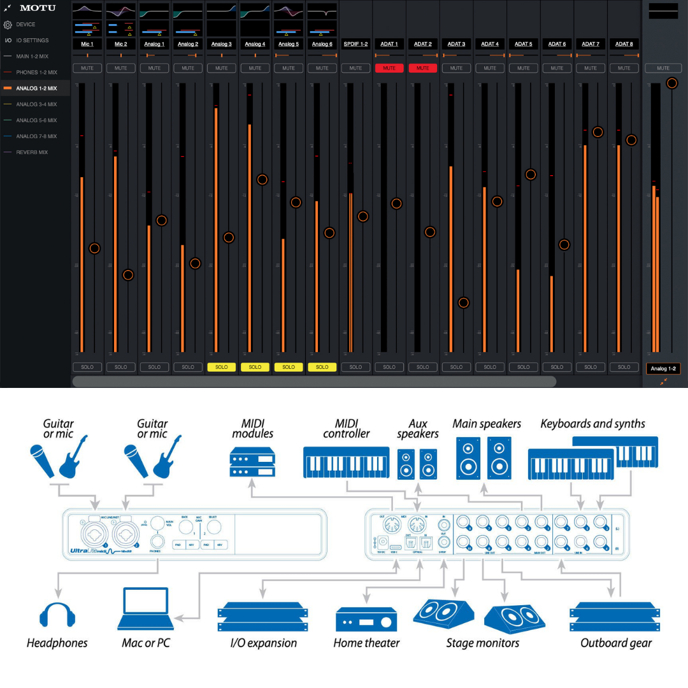The width and height of the screenshot is (688, 688).
Task: Click the ADAT 5 channel name label
Action: coord(524,44)
